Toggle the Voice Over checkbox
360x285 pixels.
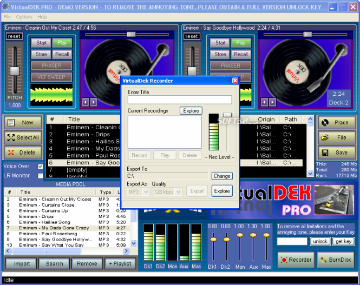40,167
